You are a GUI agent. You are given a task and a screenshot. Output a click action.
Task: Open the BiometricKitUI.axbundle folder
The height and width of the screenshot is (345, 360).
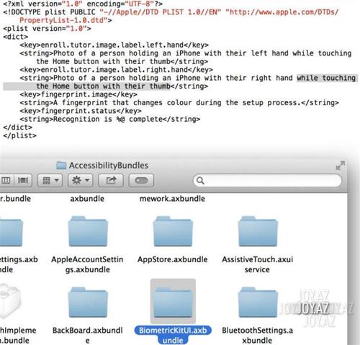click(173, 302)
